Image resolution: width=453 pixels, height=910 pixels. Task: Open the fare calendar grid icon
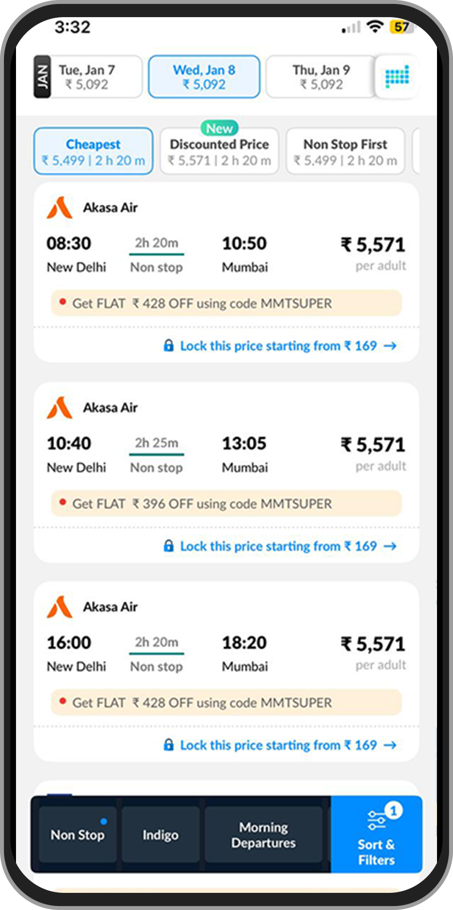(x=397, y=76)
